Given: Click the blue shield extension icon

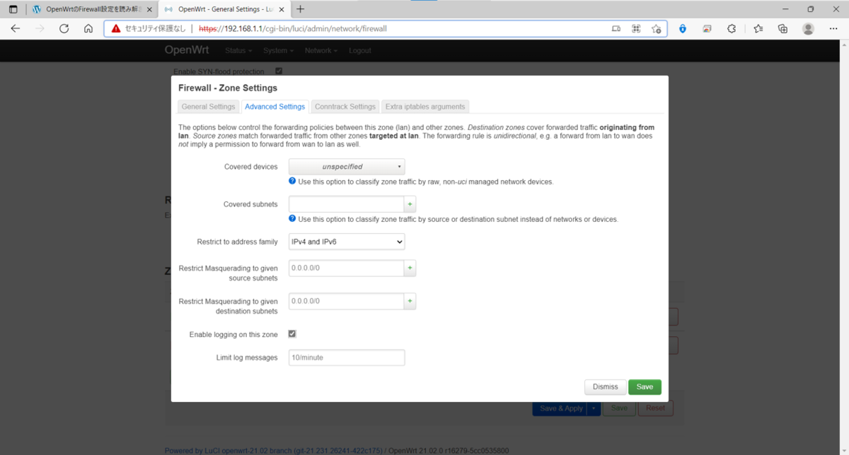Looking at the screenshot, I should (682, 29).
